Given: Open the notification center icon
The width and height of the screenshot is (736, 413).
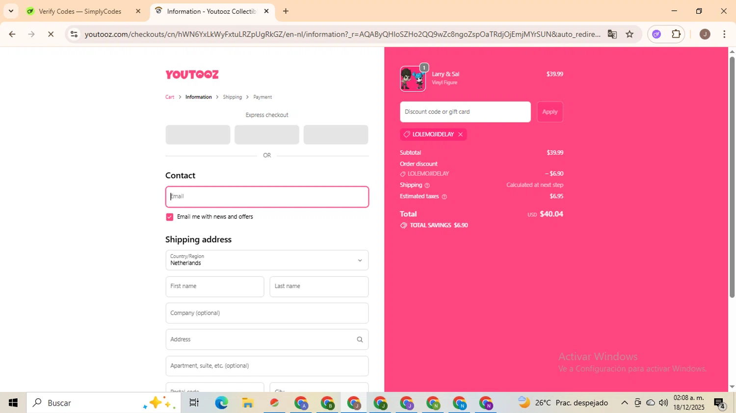Looking at the screenshot, I should click(720, 403).
